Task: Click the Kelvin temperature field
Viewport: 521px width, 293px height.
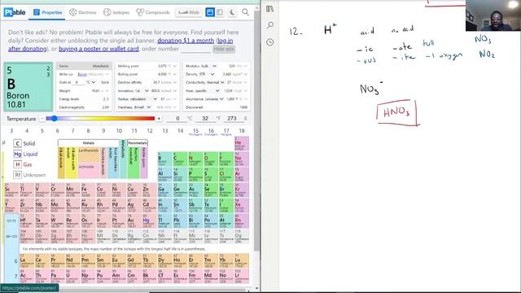Action: pyautogui.click(x=231, y=119)
